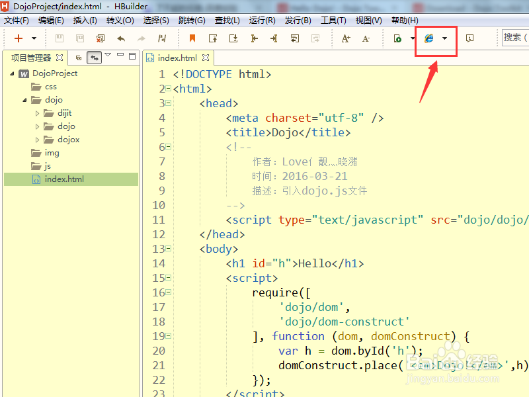Open the 帮助(H) menu
Screen dimensions: 529x397
[405, 21]
